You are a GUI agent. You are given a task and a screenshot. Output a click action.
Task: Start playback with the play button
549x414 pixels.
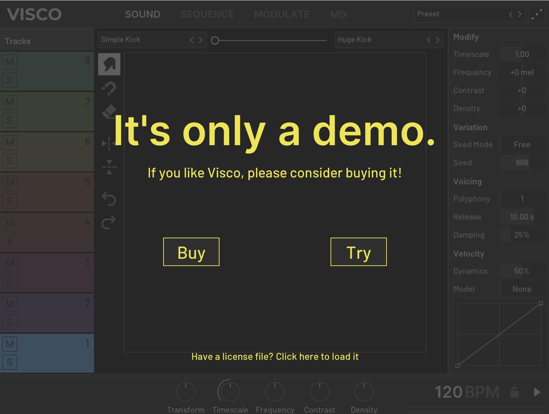(537, 392)
